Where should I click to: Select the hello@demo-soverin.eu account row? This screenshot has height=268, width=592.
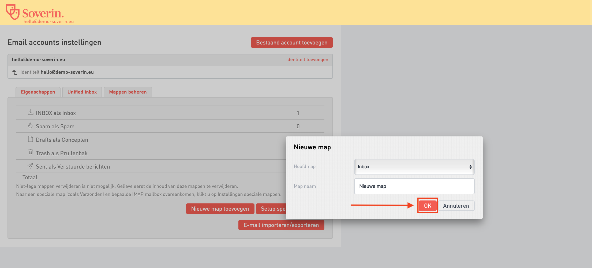coord(39,59)
